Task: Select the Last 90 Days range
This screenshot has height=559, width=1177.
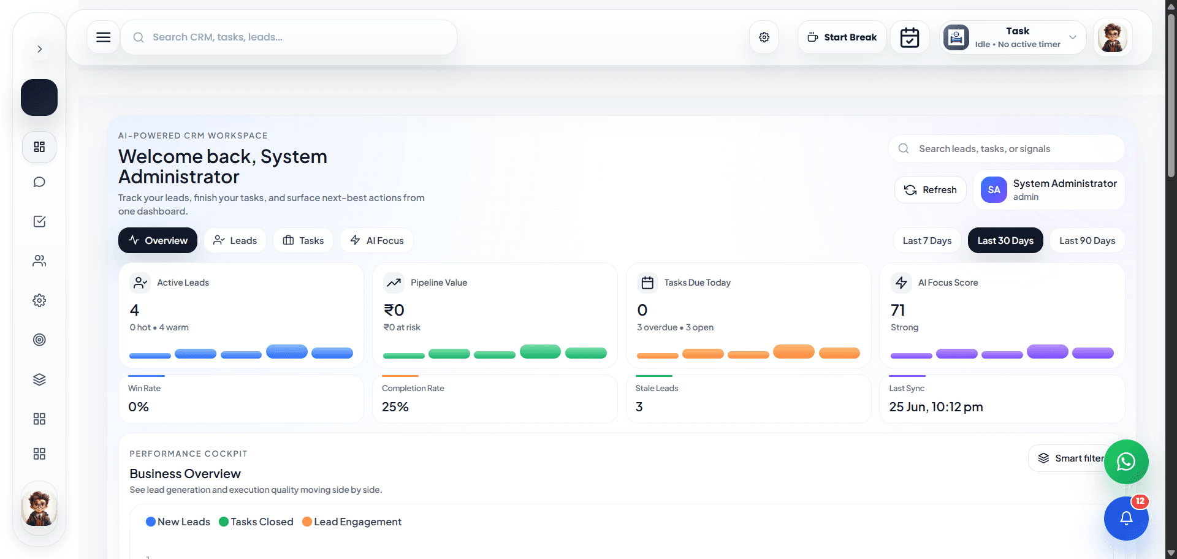Action: click(x=1087, y=240)
